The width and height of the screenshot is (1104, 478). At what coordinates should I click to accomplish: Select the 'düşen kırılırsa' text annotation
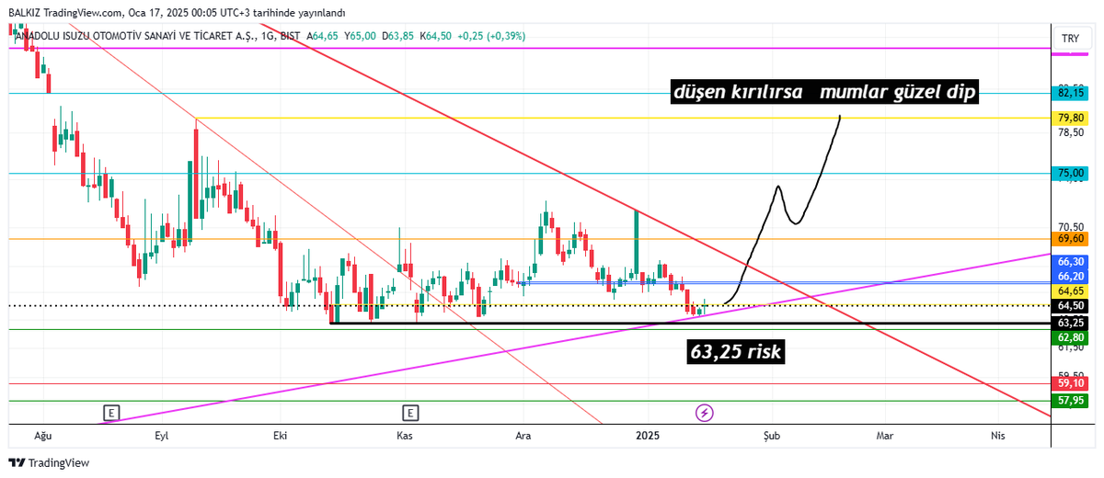point(737,92)
